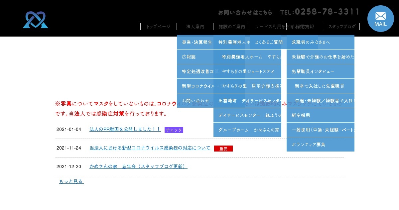Select グループホーム かめさんの家 entry
Image resolution: width=399 pixels, height=210 pixels.
(x=247, y=130)
